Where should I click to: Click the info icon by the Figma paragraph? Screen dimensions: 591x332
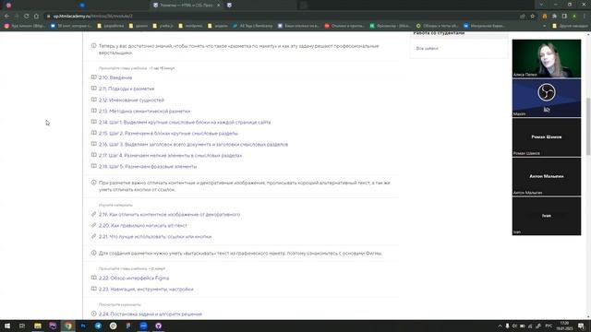93,253
